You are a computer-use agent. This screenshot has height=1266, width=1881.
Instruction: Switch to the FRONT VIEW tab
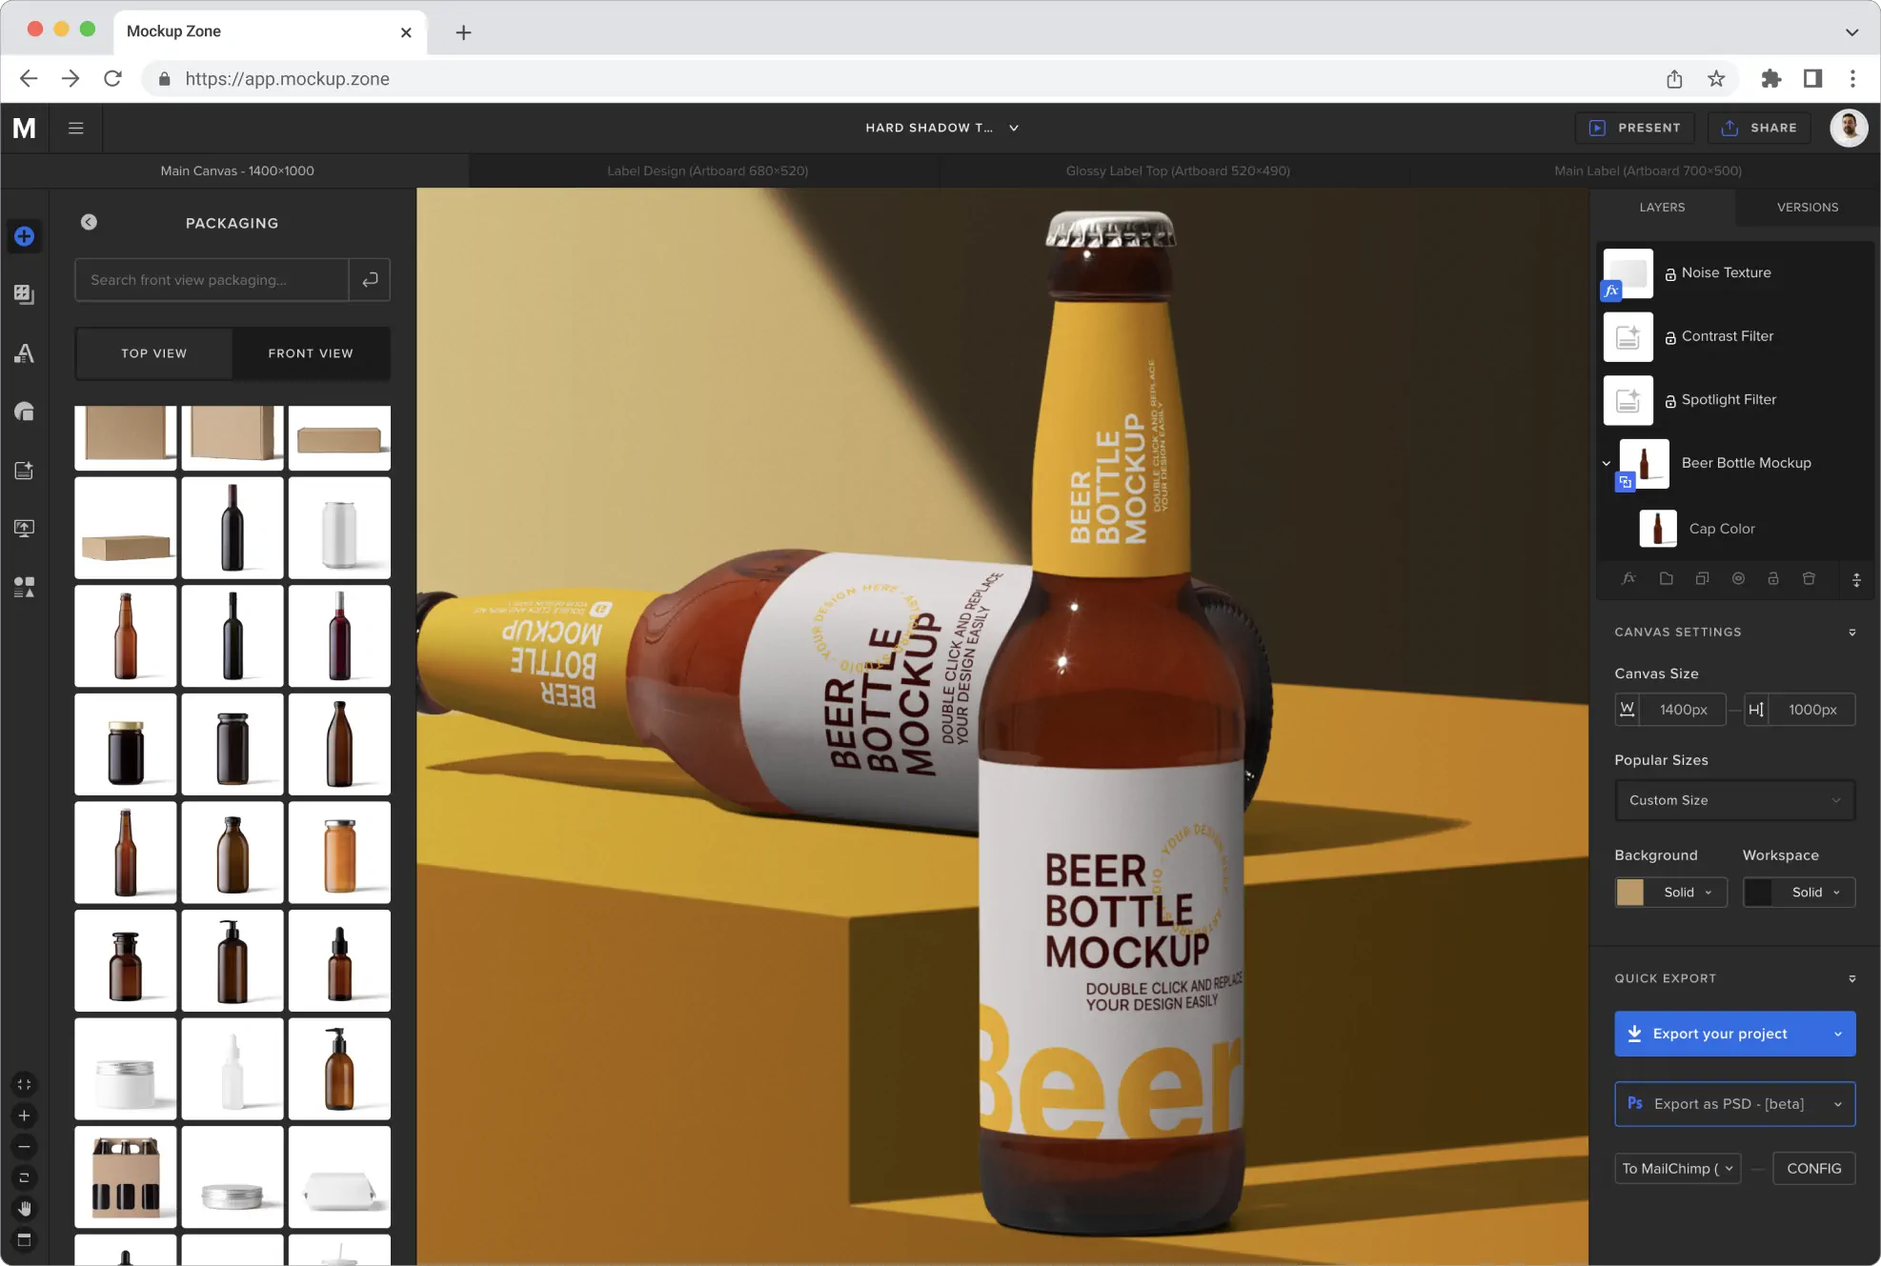click(311, 353)
